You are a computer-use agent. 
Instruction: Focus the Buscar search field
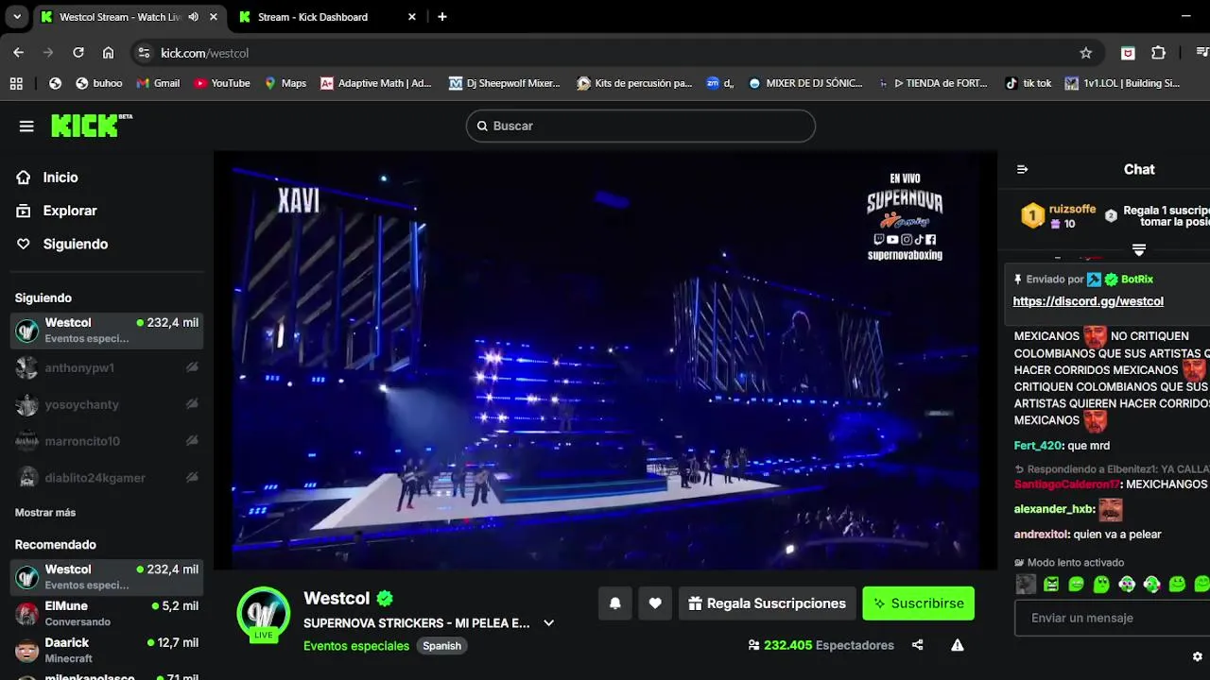tap(640, 126)
